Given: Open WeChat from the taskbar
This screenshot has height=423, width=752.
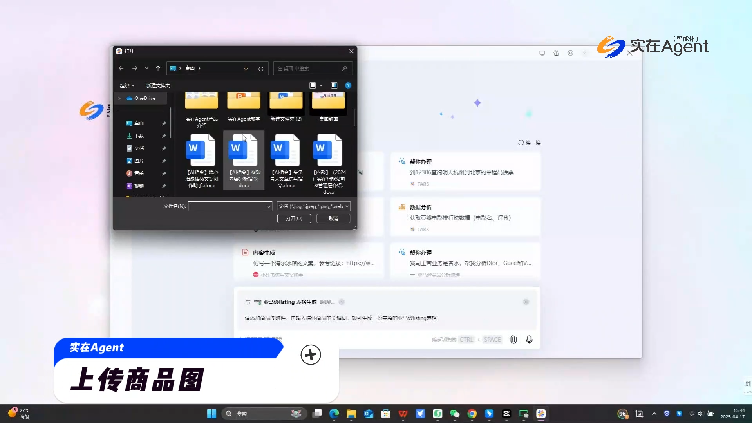Looking at the screenshot, I should tap(455, 414).
